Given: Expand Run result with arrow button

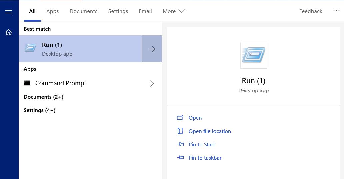Looking at the screenshot, I should tap(152, 49).
